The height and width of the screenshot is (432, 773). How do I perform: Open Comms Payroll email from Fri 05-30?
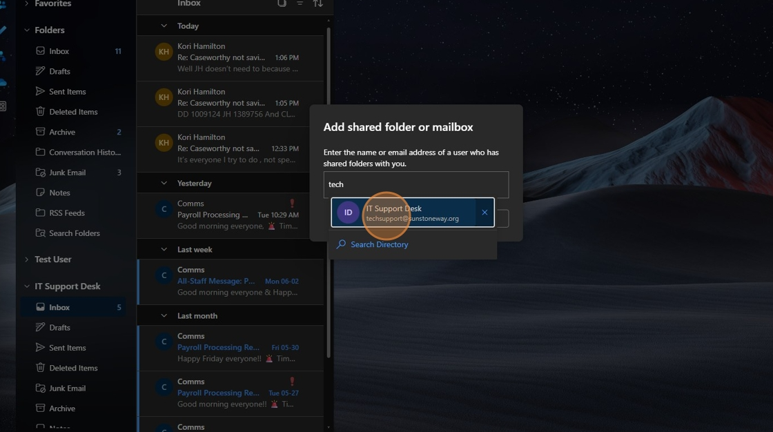(231, 348)
